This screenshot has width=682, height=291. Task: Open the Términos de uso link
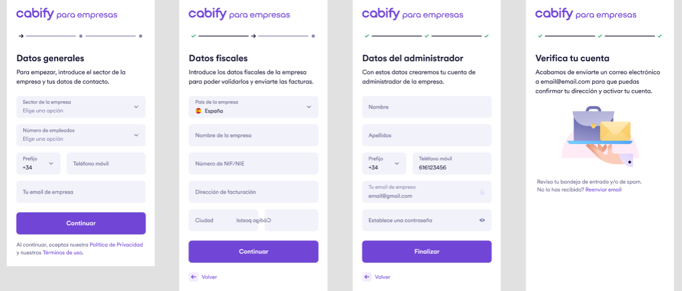point(63,253)
